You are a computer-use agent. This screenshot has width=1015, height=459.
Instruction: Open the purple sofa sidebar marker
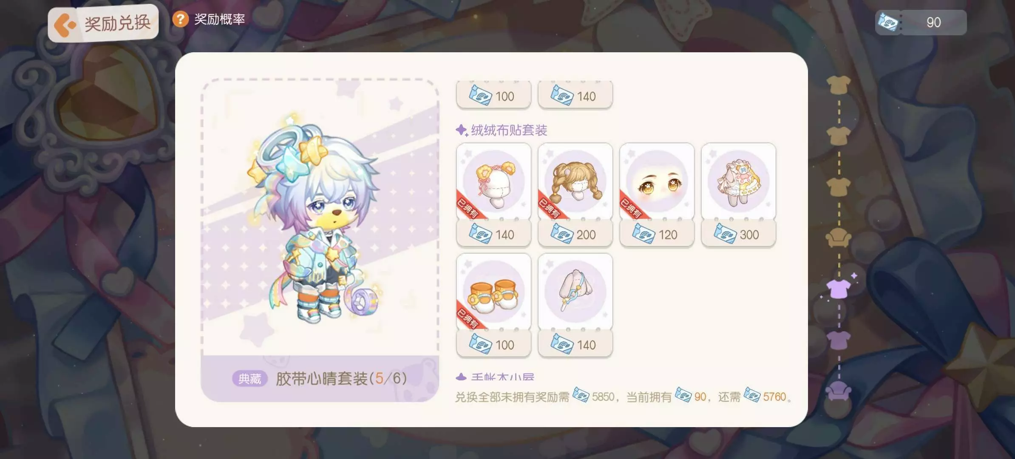pyautogui.click(x=839, y=391)
